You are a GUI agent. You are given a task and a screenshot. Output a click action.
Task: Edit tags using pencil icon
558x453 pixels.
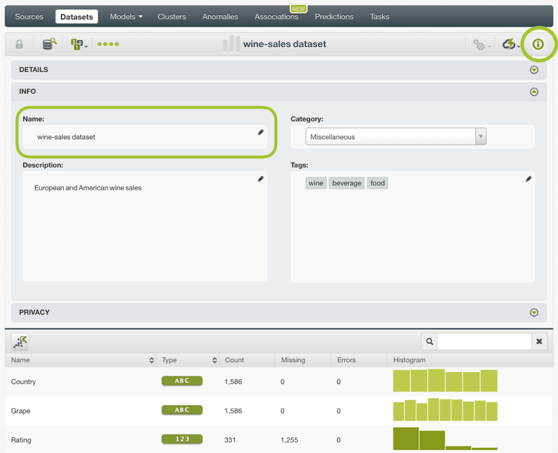pyautogui.click(x=529, y=179)
